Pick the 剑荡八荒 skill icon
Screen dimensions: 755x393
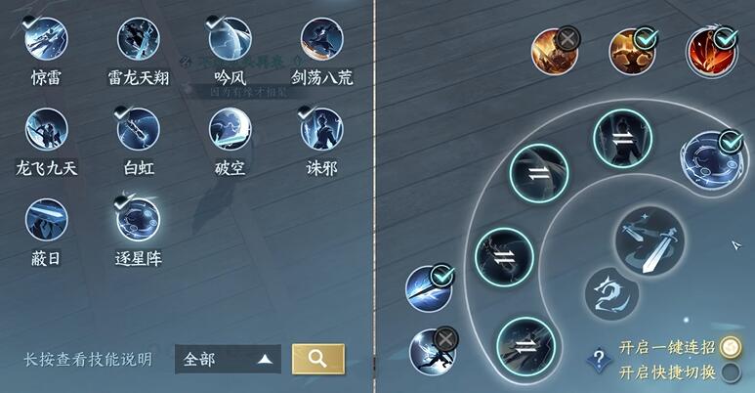[321, 38]
